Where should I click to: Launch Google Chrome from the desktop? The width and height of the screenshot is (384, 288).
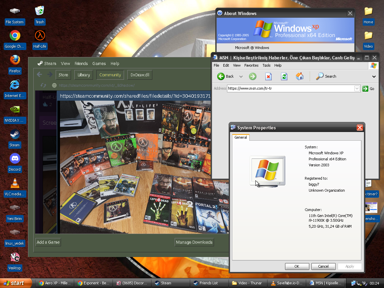[15, 40]
